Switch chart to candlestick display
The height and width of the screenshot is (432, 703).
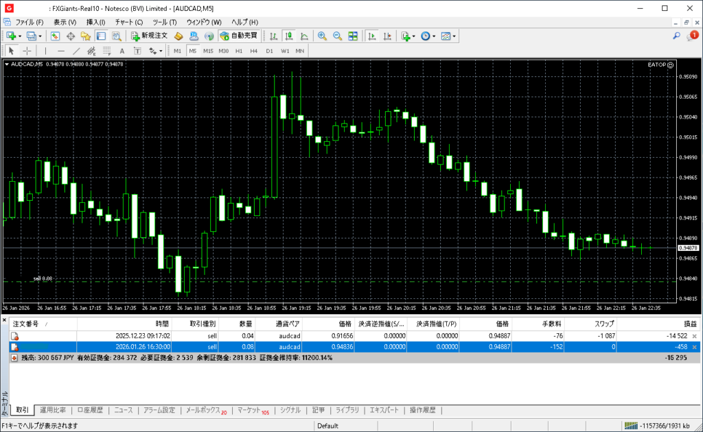(288, 36)
